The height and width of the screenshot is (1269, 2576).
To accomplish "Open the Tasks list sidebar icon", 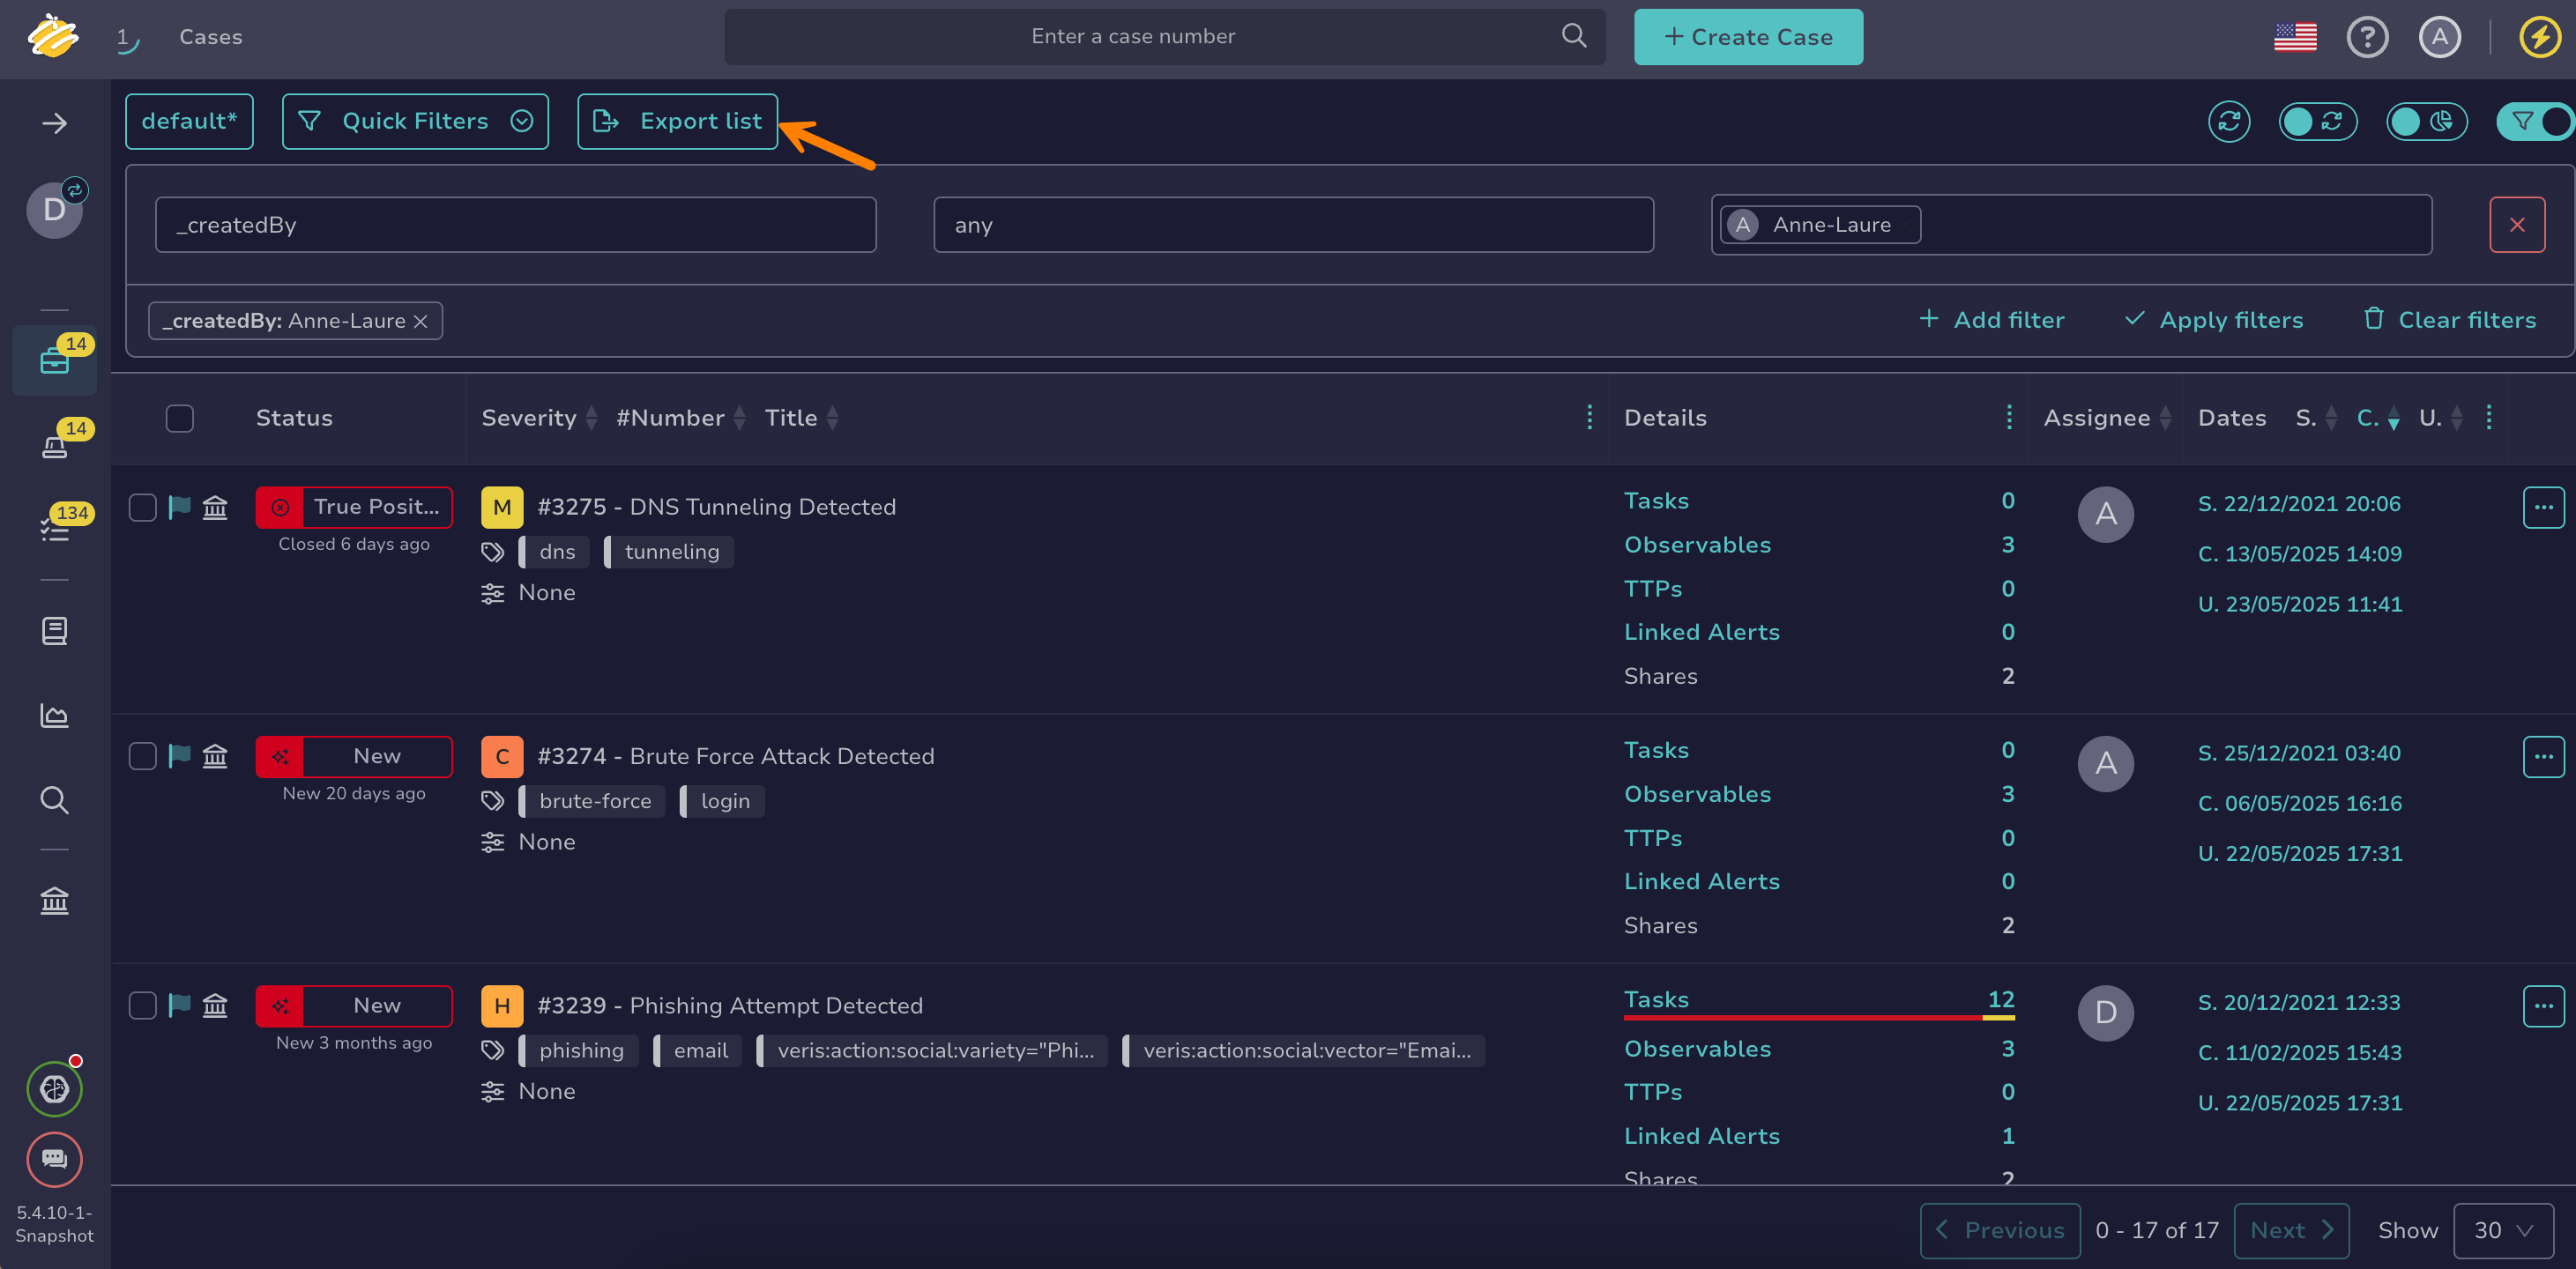I will click(x=55, y=529).
